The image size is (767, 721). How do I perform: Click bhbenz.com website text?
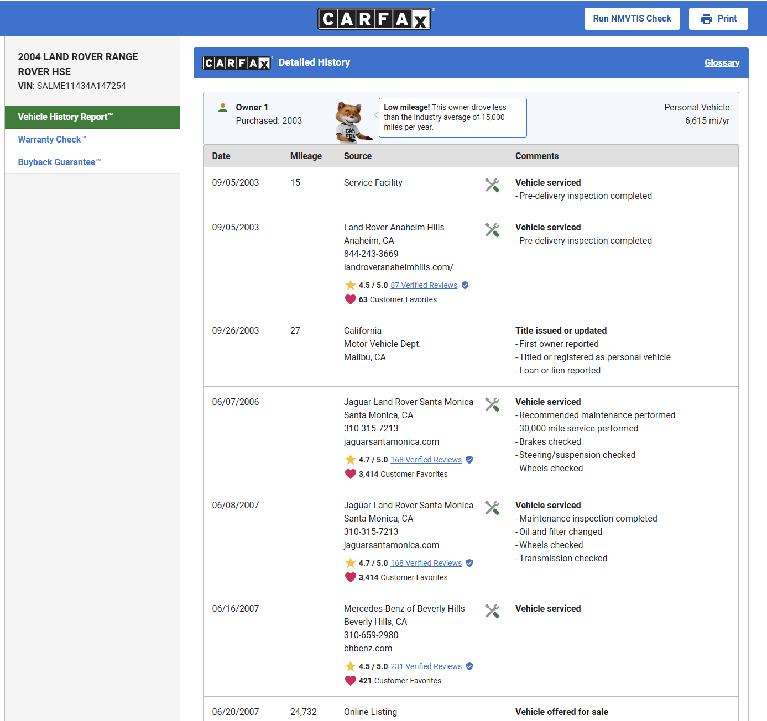pos(368,649)
